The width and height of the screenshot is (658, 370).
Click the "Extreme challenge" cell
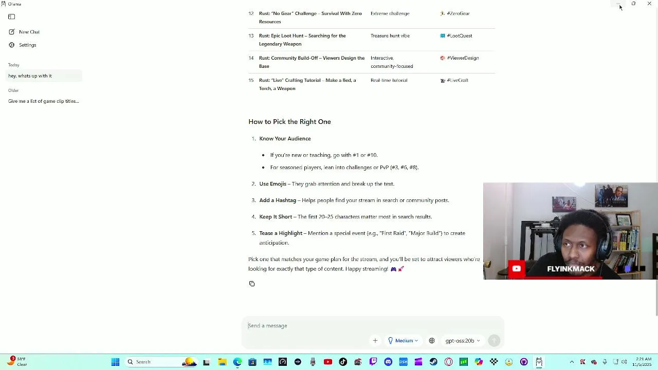click(390, 13)
